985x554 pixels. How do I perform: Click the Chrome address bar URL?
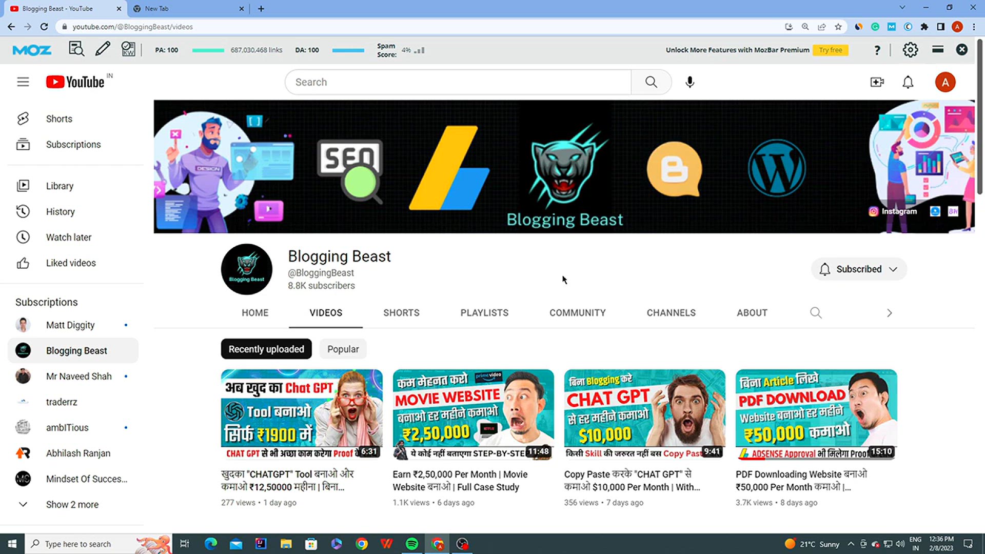[132, 27]
